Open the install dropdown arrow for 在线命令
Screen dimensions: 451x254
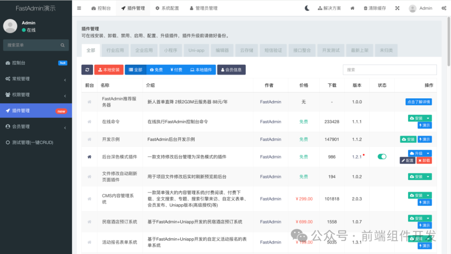(x=428, y=118)
